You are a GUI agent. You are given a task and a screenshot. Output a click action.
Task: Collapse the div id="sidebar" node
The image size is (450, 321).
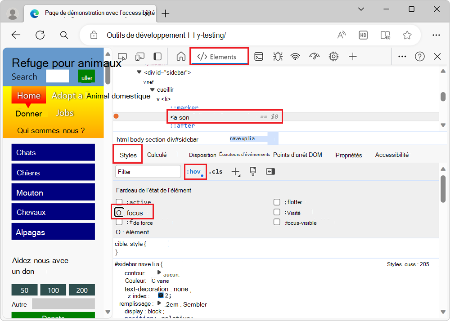pos(139,72)
